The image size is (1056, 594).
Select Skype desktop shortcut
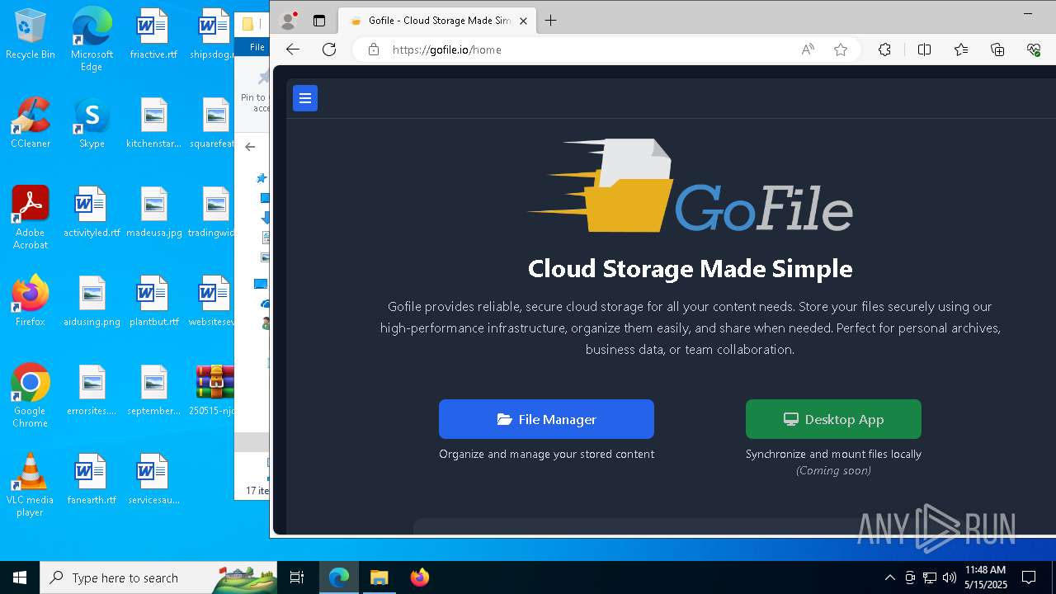pyautogui.click(x=92, y=123)
